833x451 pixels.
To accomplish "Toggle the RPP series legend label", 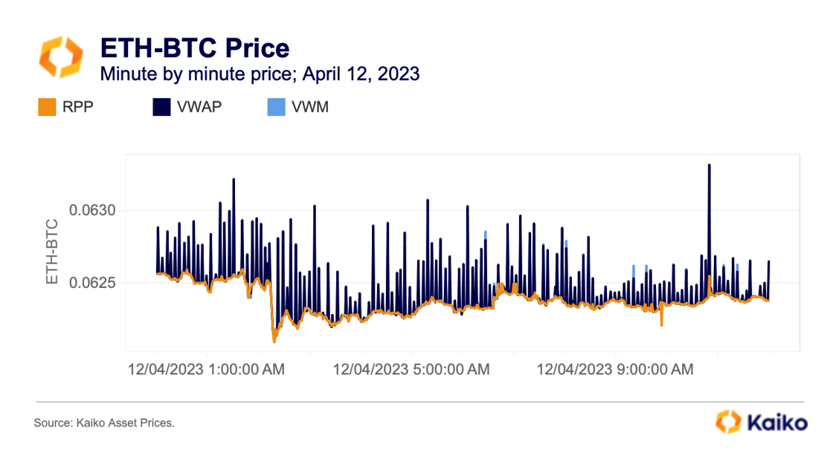I will pyautogui.click(x=79, y=107).
